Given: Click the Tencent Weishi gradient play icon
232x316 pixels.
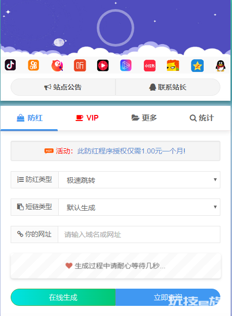Looking at the screenshot, I should [126, 65].
